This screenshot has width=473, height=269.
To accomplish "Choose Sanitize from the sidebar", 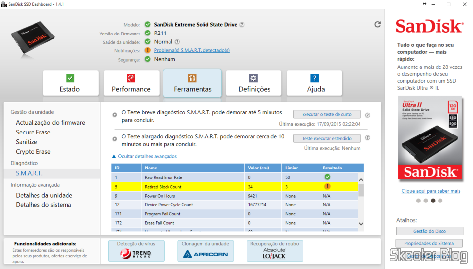I will pyautogui.click(x=27, y=142).
